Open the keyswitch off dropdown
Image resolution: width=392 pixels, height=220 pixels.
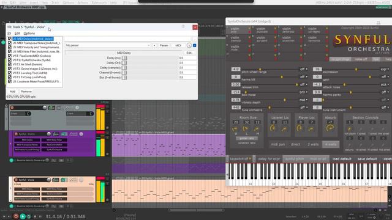240,159
